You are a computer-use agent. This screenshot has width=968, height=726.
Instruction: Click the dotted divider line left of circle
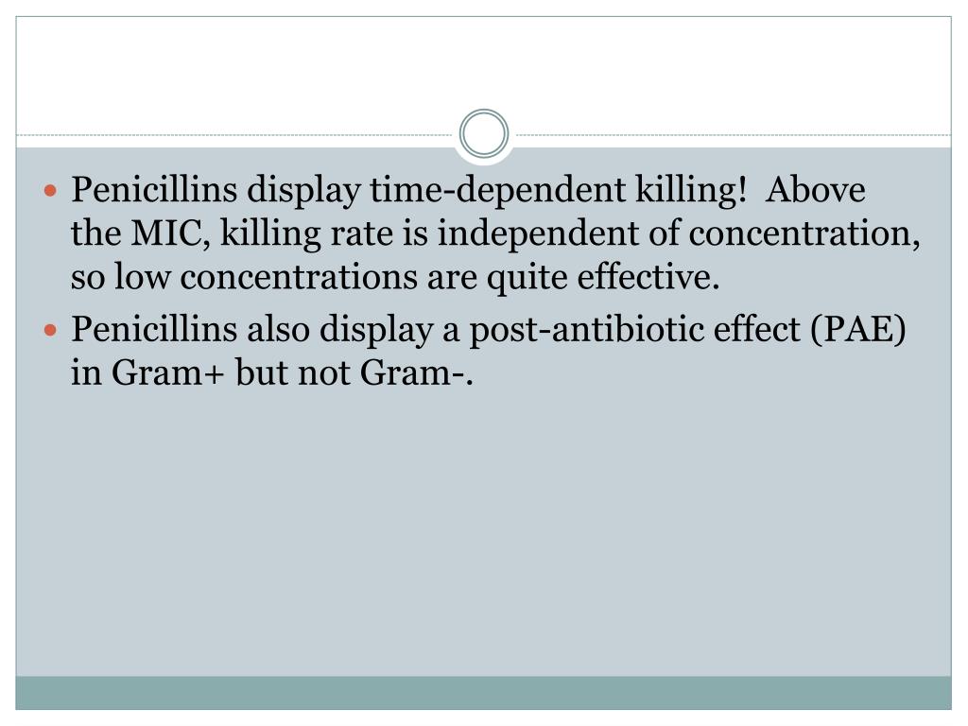pos(236,135)
